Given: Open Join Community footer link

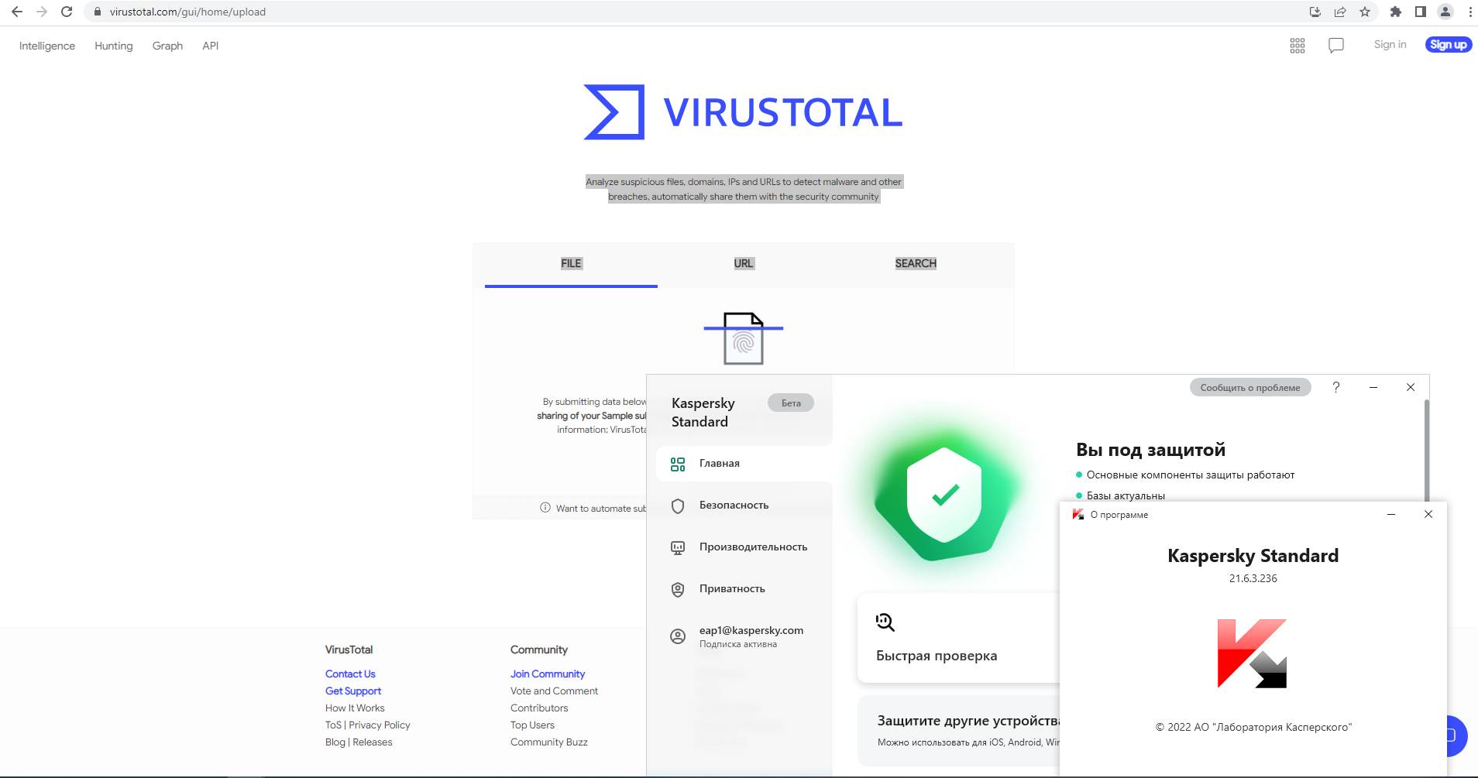Looking at the screenshot, I should 548,674.
